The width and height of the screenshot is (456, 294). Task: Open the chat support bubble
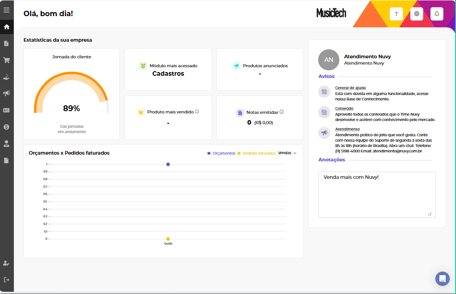(x=442, y=278)
